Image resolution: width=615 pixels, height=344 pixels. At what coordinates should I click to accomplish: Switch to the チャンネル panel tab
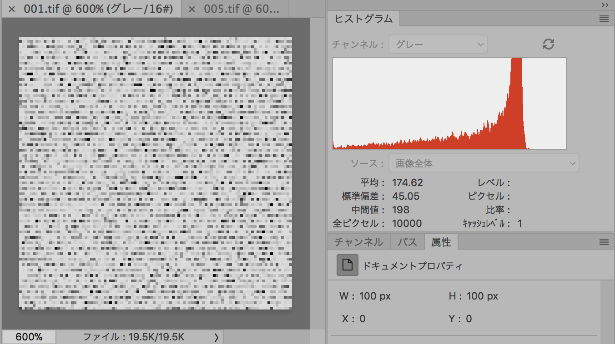click(358, 242)
